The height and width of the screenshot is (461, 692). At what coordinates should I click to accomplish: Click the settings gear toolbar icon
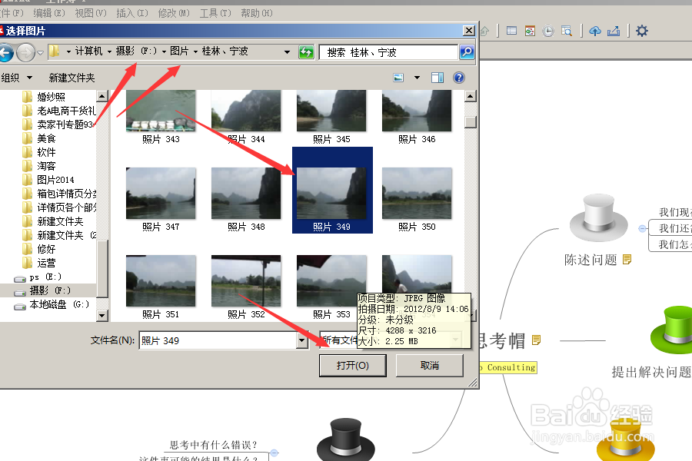pos(642,31)
